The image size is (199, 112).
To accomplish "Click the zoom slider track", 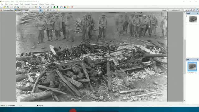I will [x=176, y=10].
